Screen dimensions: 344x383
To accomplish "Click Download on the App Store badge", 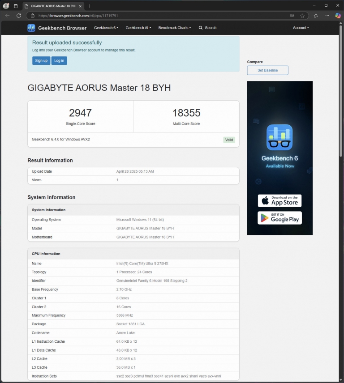I will point(279,201).
